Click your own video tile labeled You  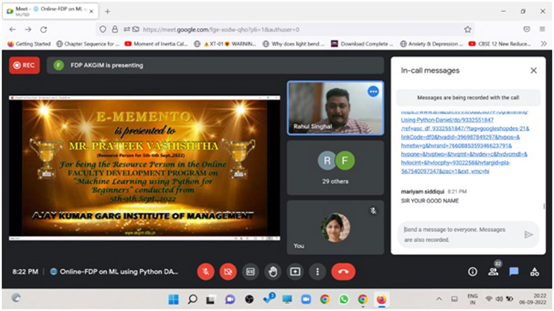coord(335,227)
